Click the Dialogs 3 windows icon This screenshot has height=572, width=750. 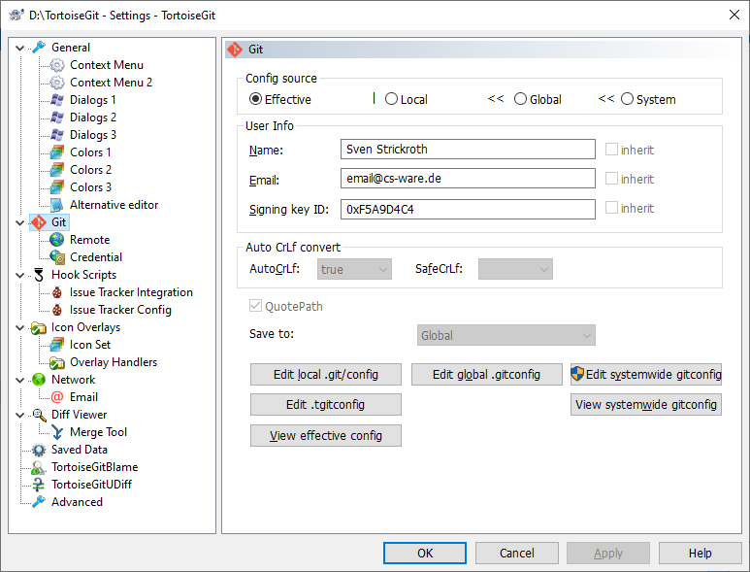click(x=57, y=135)
